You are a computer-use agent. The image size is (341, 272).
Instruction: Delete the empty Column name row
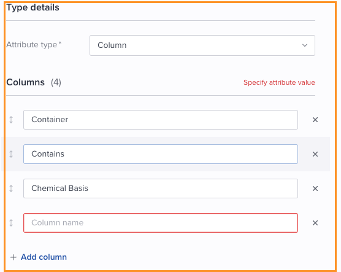315,223
